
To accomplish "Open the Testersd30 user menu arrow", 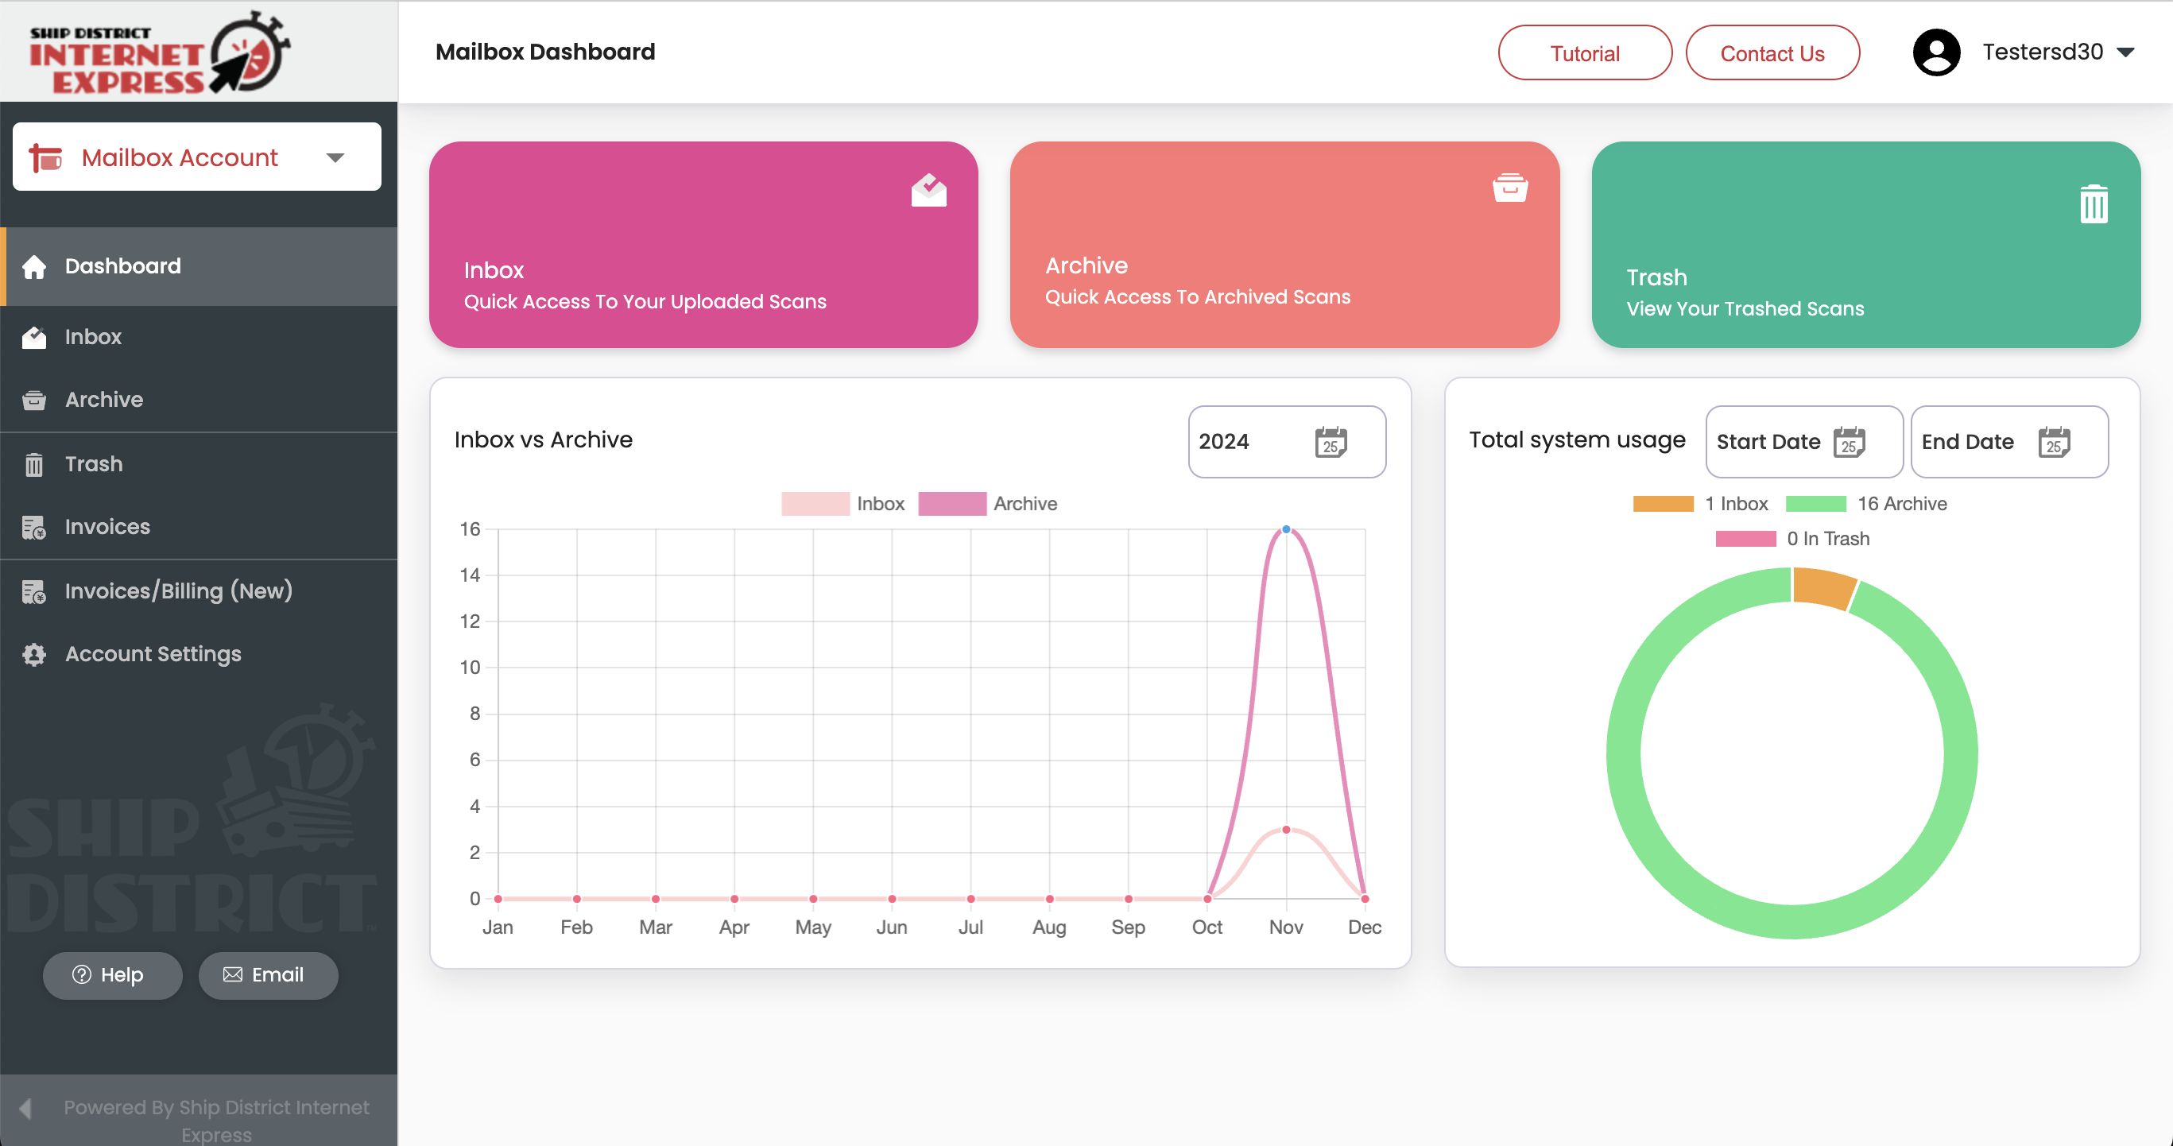I will coord(2126,52).
